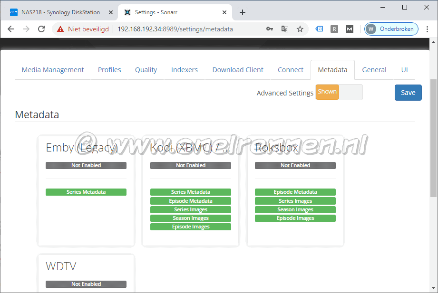
Task: Click the Save button
Action: pos(408,93)
